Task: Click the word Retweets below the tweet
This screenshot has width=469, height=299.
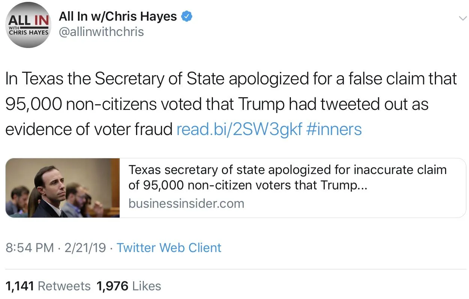Action: pyautogui.click(x=64, y=286)
